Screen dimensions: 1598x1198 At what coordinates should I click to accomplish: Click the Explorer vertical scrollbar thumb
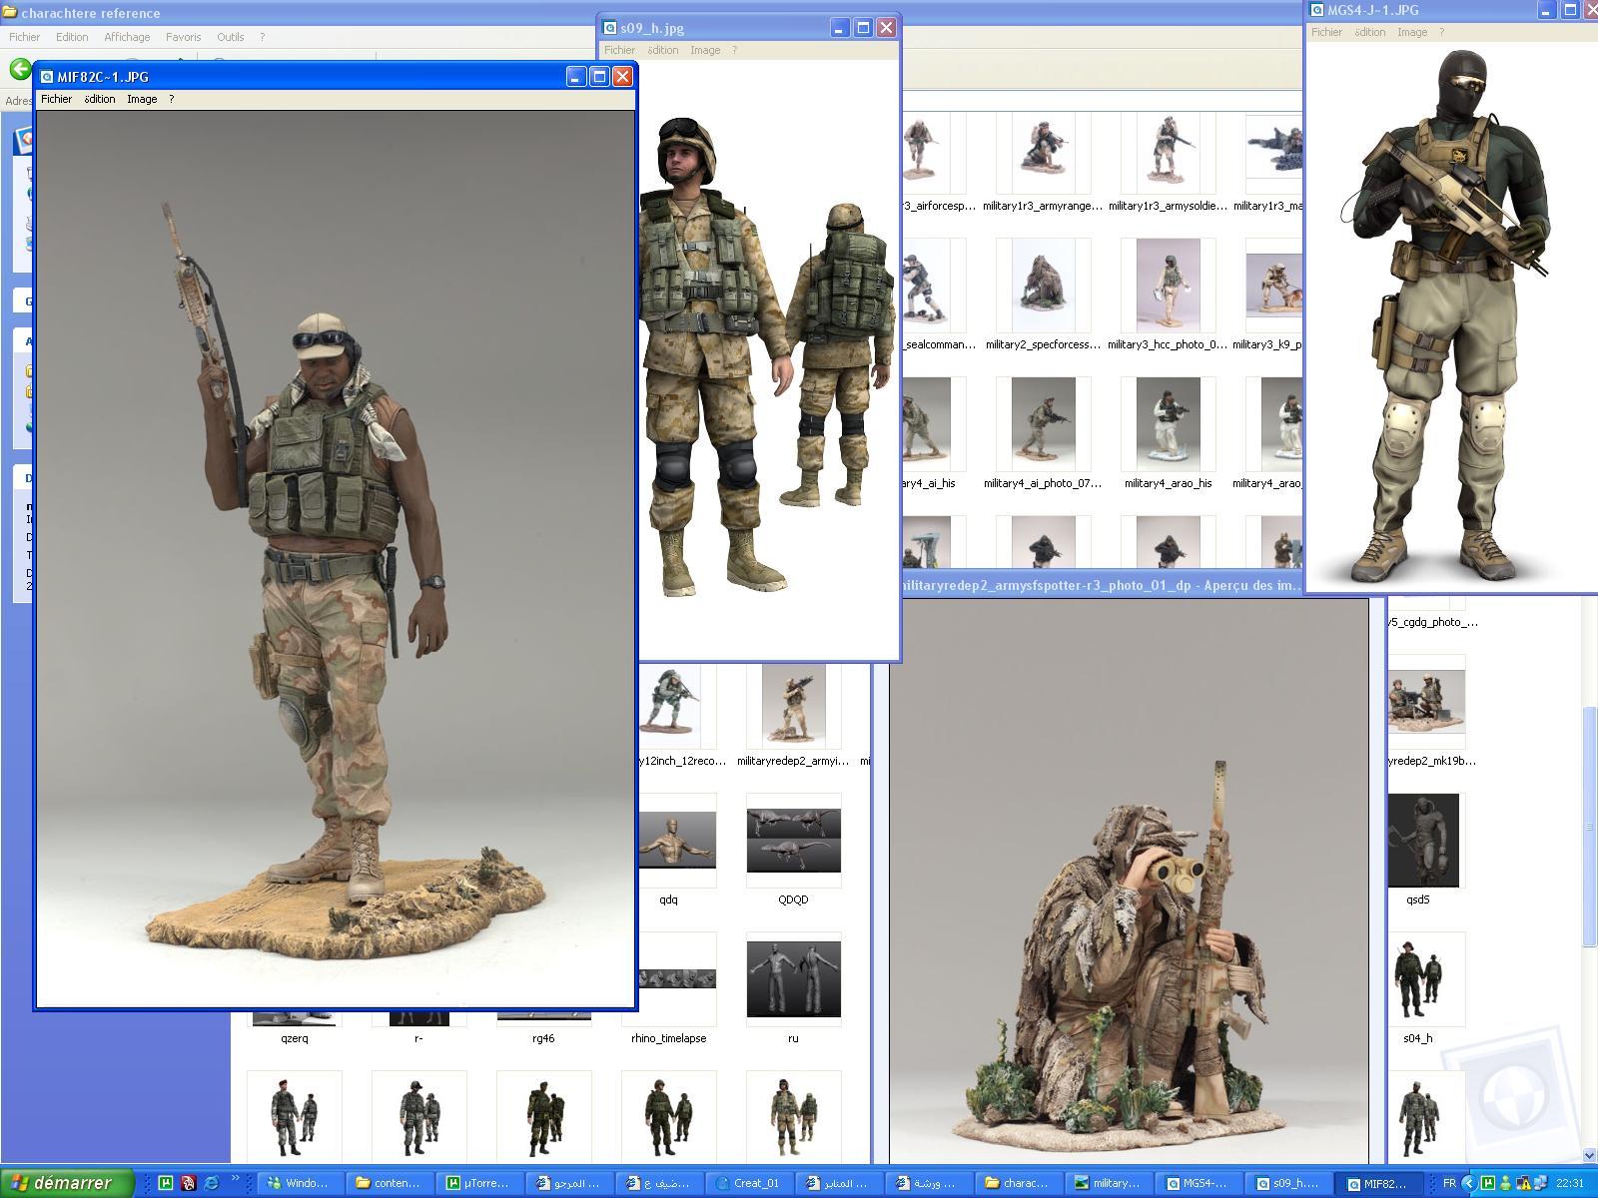(x=1589, y=827)
